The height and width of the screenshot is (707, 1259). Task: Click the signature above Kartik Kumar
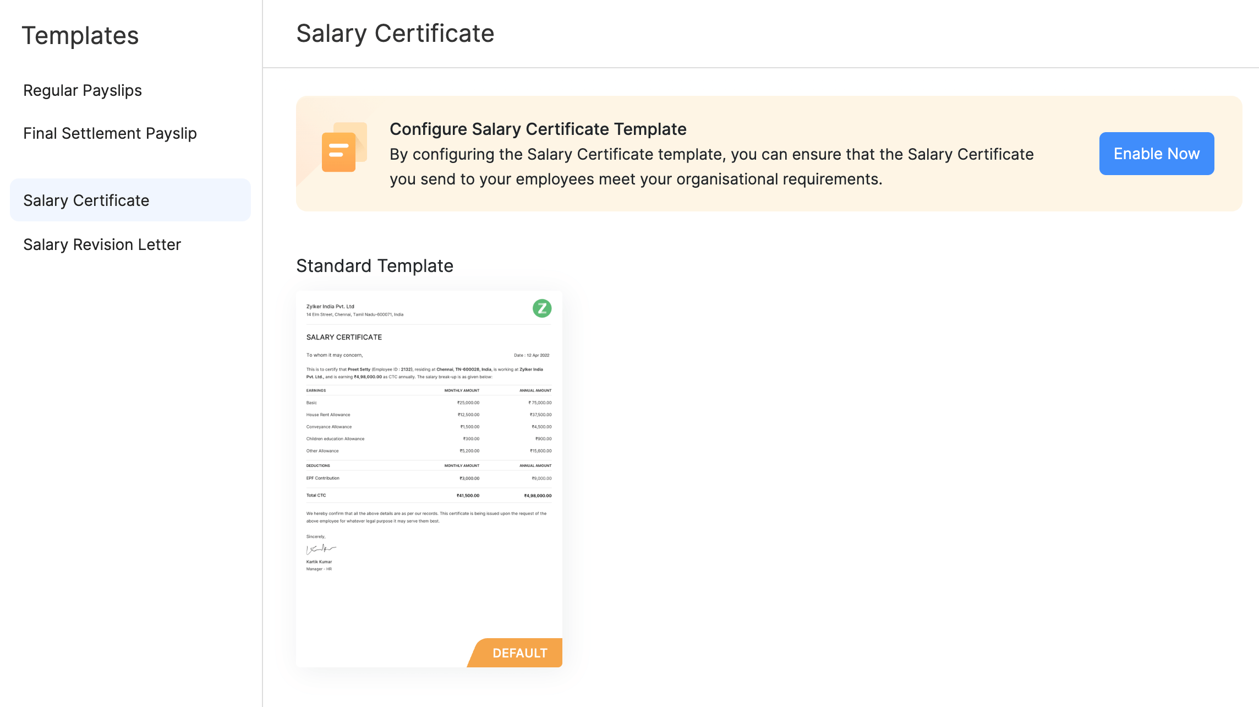click(x=321, y=548)
